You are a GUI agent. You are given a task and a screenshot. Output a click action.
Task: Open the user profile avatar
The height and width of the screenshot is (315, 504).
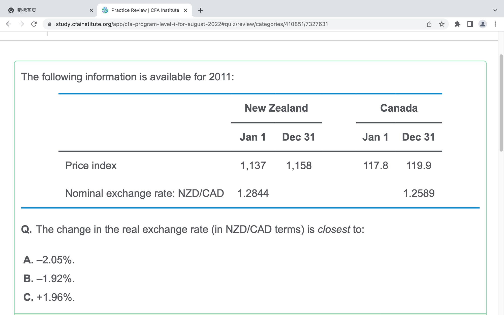(483, 24)
